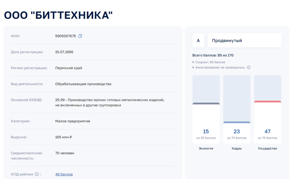Show info tooltip beside КПД-рейтинг
The height and width of the screenshot is (179, 294).
coord(37,174)
